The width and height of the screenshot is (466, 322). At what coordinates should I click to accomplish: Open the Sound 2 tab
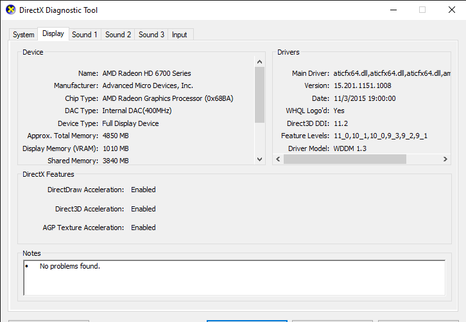[x=118, y=35]
